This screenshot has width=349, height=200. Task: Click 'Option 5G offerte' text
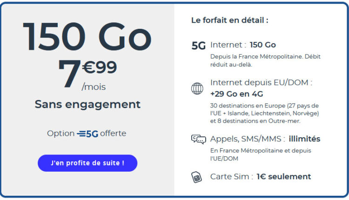coord(87,133)
